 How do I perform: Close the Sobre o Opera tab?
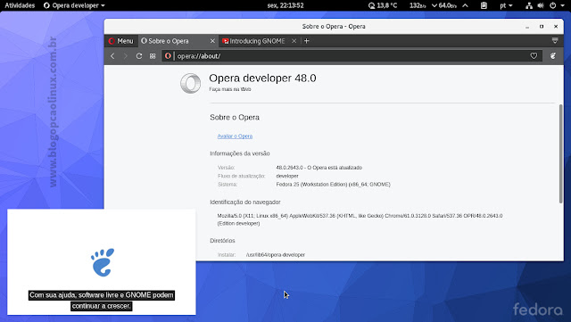(212, 41)
